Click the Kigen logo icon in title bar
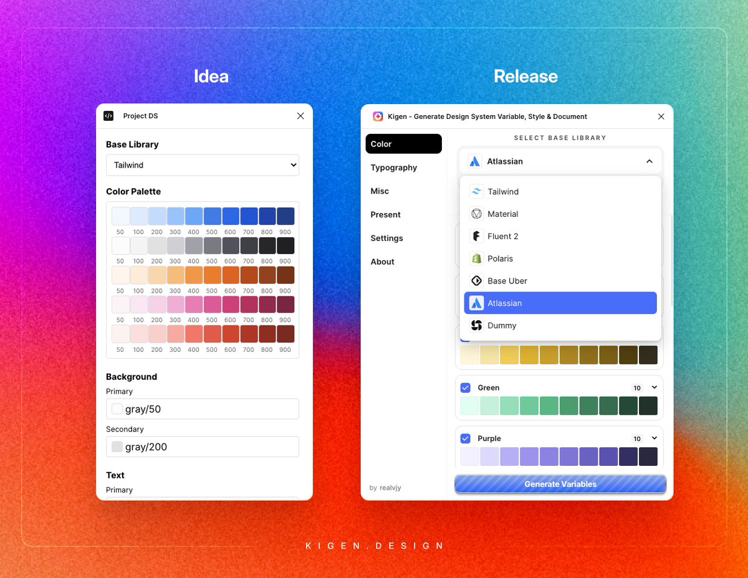 point(378,116)
